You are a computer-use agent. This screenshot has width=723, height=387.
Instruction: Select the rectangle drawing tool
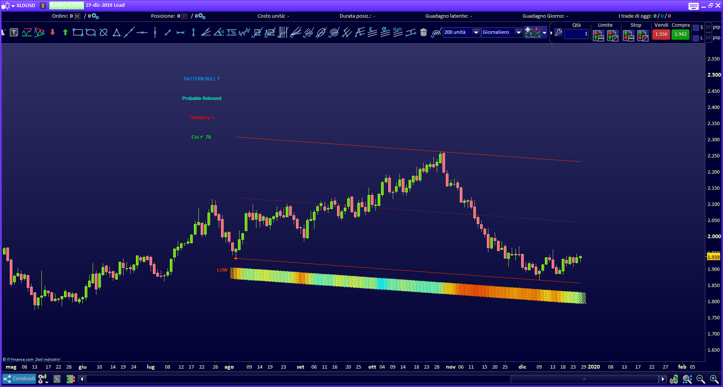(x=78, y=33)
